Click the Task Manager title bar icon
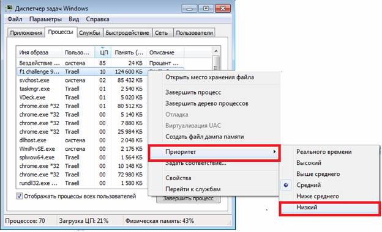The width and height of the screenshot is (382, 232). coord(9,9)
